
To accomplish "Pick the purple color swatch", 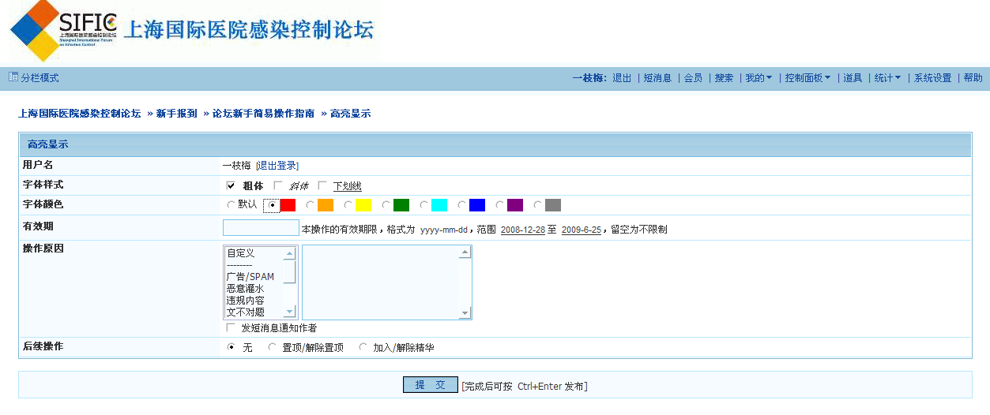I will (x=515, y=205).
